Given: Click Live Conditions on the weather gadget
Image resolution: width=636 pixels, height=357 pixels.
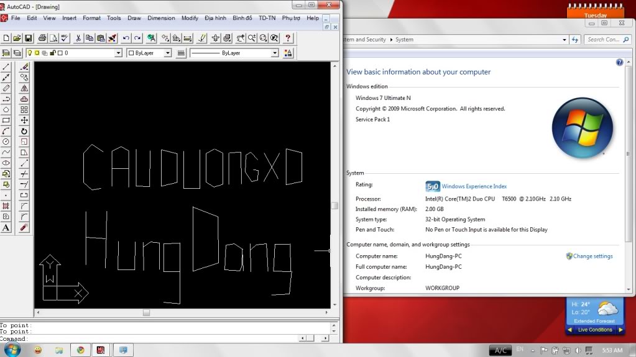Looking at the screenshot, I should click(x=595, y=330).
